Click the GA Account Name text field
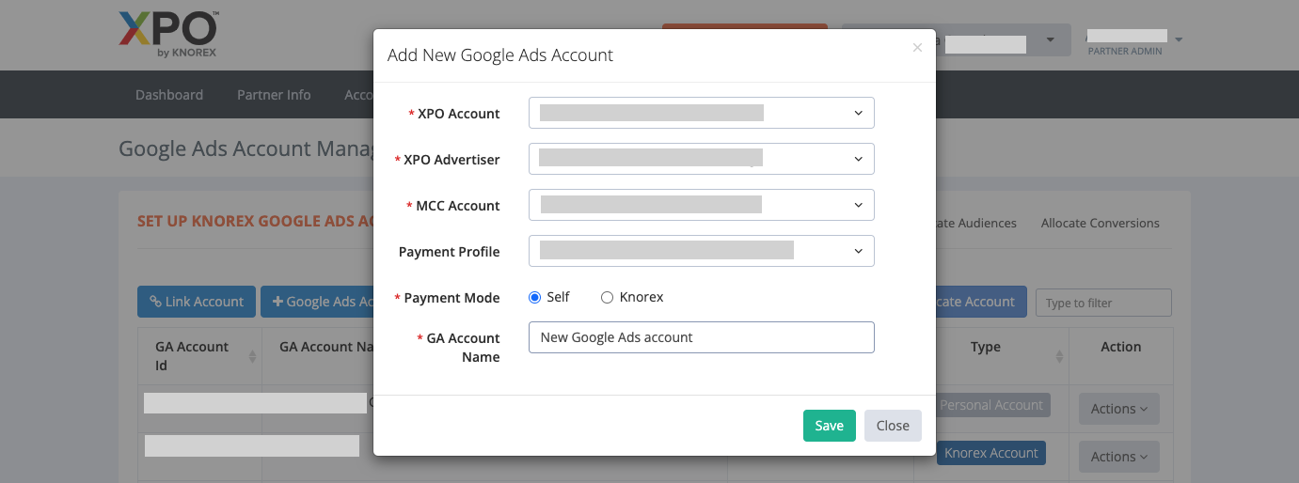The height and width of the screenshot is (483, 1299). 701,337
